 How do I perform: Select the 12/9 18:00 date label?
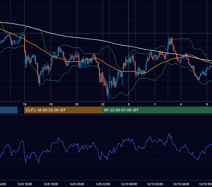click(51, 184)
